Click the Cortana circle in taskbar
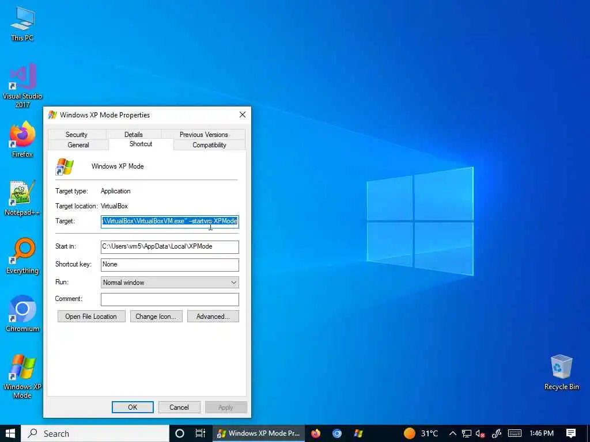 (180, 433)
